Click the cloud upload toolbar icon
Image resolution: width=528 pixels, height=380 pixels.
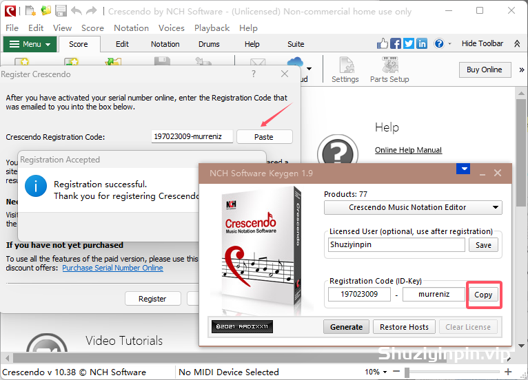[295, 62]
